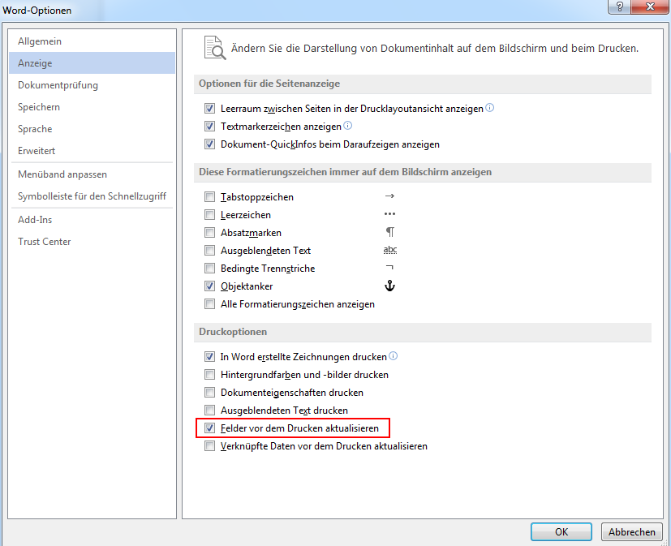Open Menüband anpassen settings
This screenshot has width=671, height=546.
click(x=92, y=174)
